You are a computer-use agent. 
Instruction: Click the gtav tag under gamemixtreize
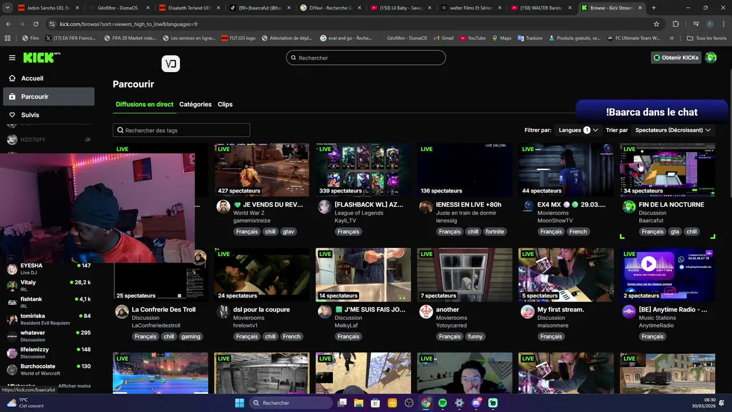[288, 232]
